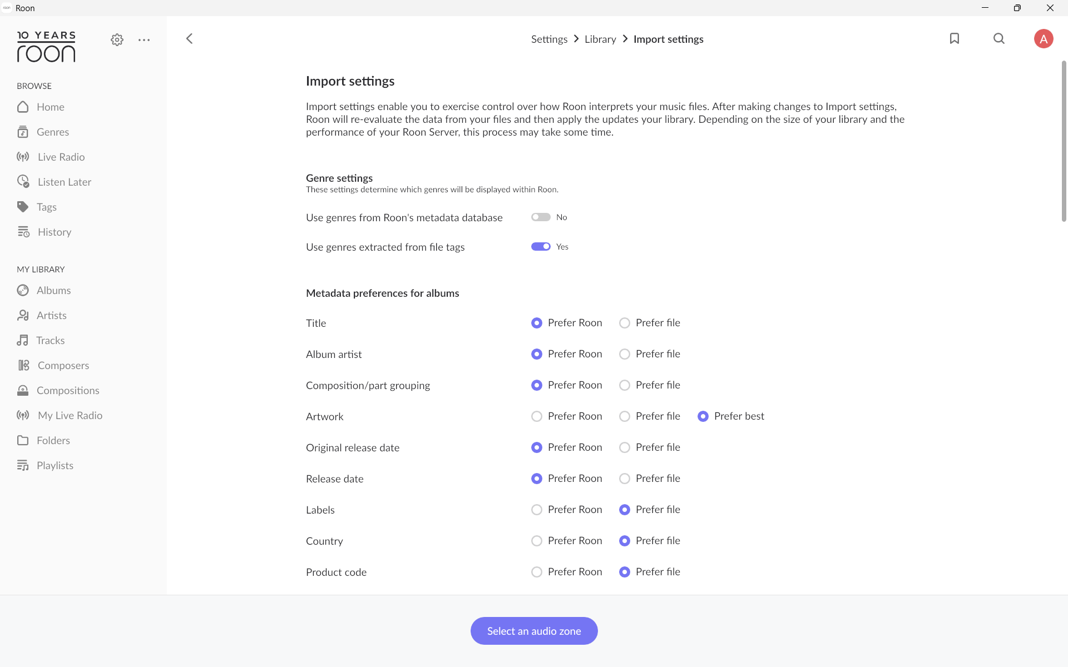Click the Tags icon in sidebar
The image size is (1068, 667).
coord(23,207)
